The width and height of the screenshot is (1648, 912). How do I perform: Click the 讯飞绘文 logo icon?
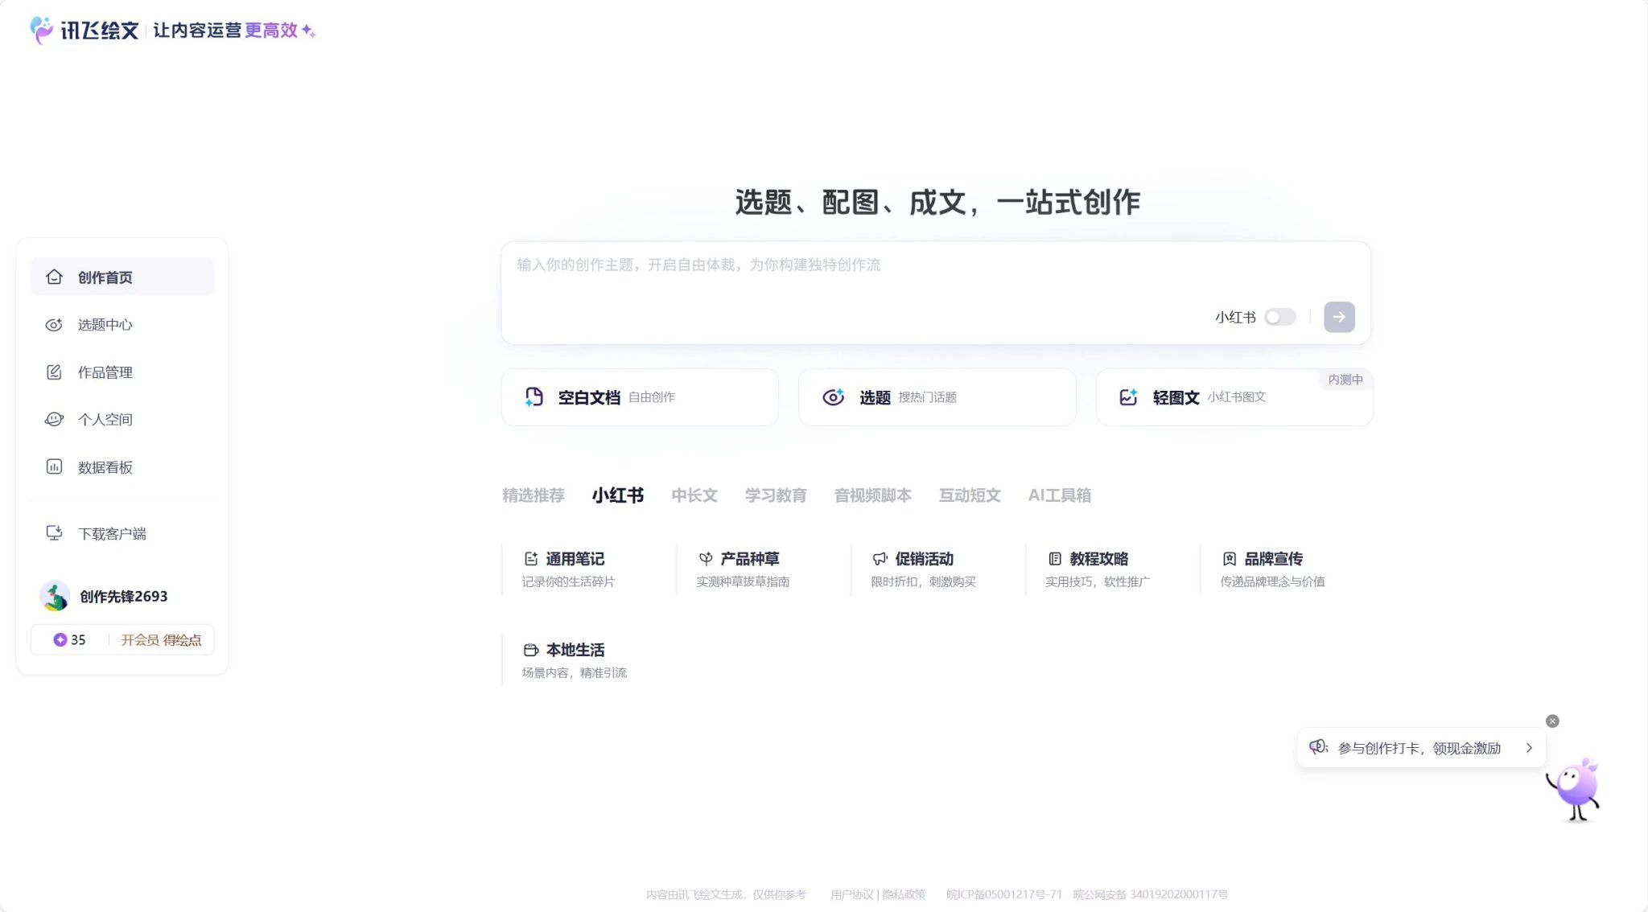pyautogui.click(x=42, y=31)
